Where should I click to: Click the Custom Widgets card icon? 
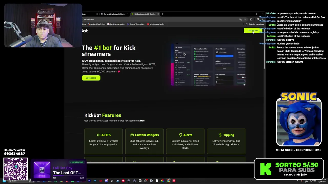tap(132, 135)
